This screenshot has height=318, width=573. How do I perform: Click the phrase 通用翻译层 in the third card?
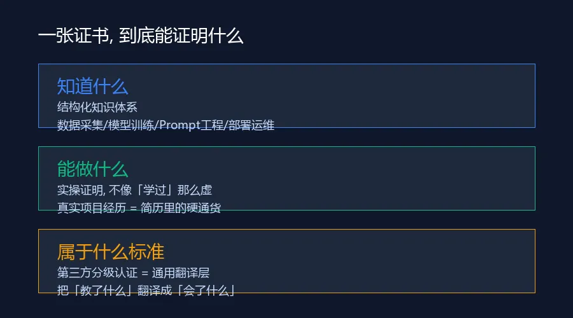[181, 273]
